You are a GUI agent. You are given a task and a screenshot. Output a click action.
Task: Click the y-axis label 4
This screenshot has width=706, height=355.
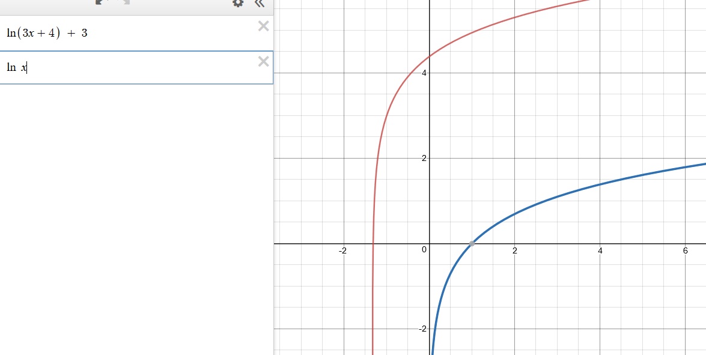[423, 73]
